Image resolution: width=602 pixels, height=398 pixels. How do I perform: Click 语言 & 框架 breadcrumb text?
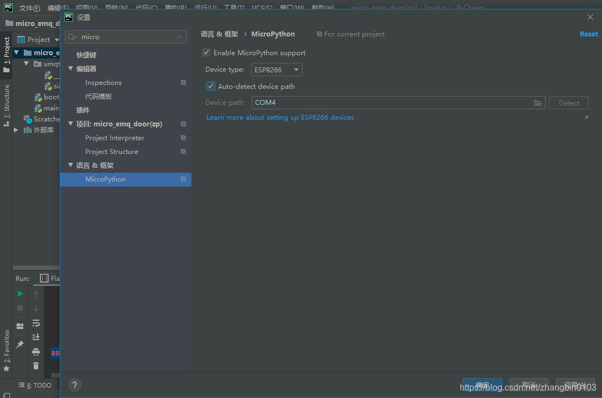point(219,34)
